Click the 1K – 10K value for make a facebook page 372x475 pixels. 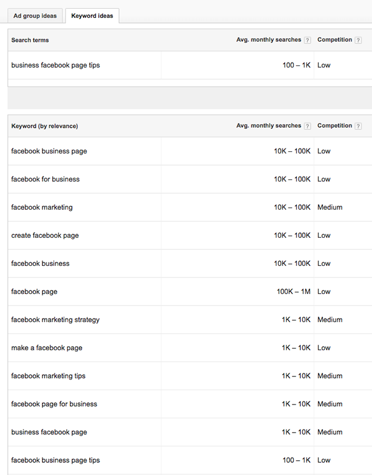tap(296, 348)
